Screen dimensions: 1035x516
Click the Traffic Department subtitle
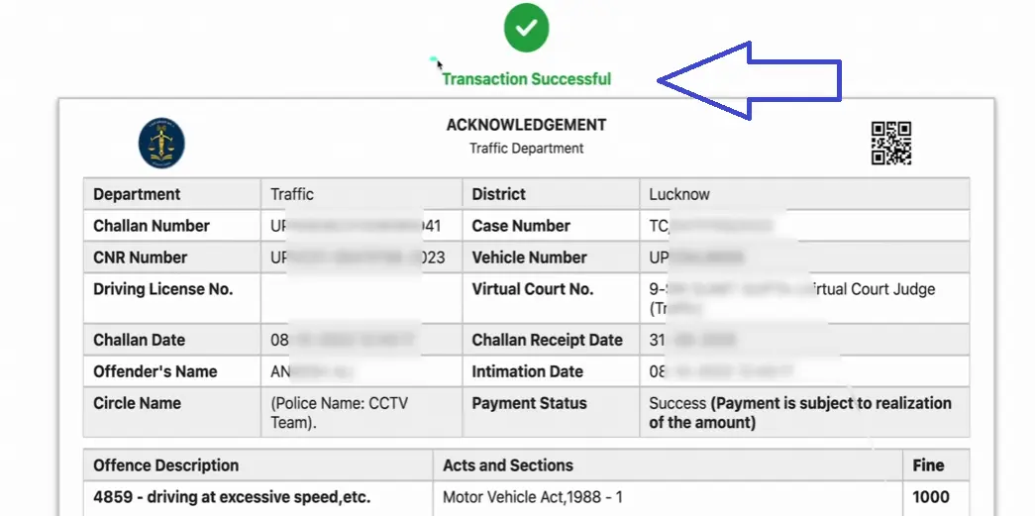coord(526,149)
